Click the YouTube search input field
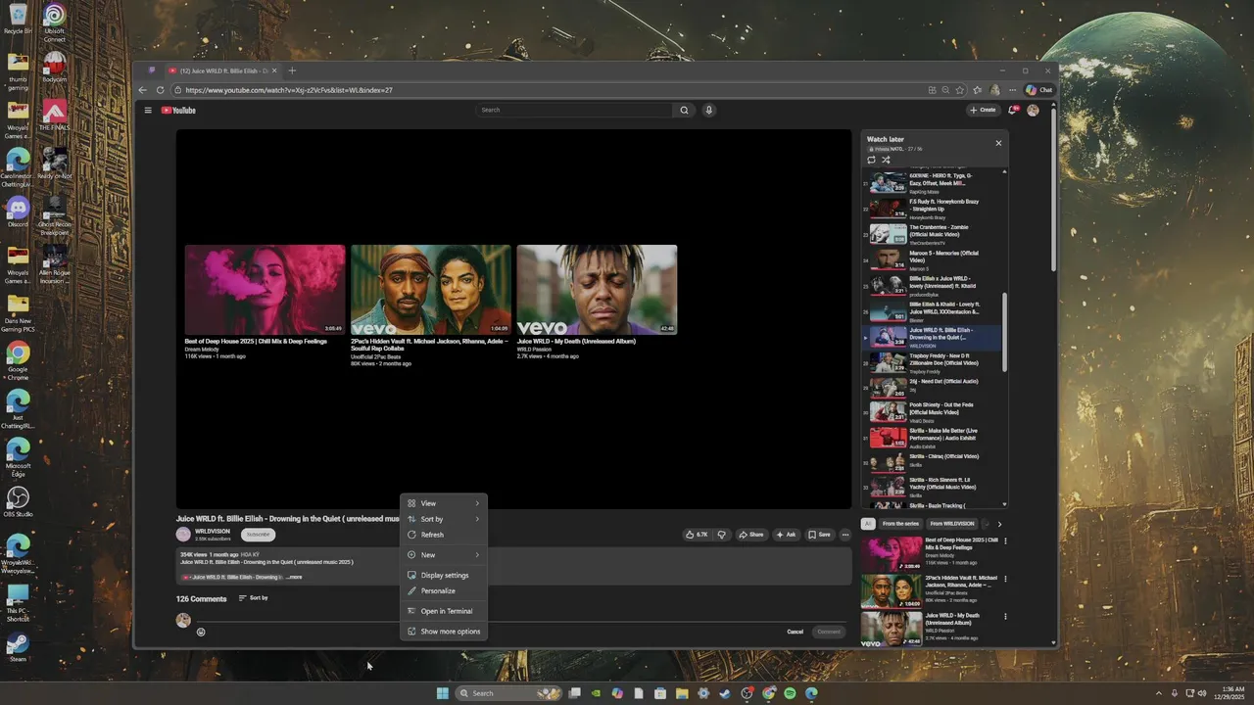Image resolution: width=1254 pixels, height=705 pixels. tap(575, 110)
